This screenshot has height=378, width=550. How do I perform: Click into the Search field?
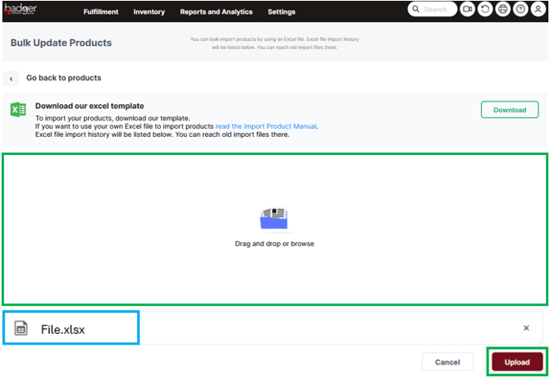coord(435,10)
